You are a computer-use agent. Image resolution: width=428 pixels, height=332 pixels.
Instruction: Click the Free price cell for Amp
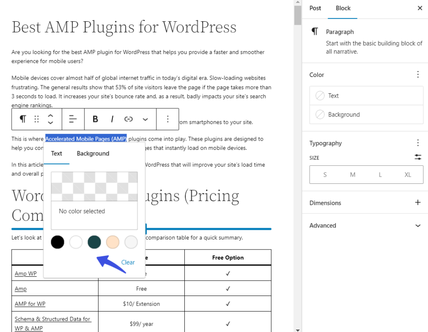tap(141, 289)
